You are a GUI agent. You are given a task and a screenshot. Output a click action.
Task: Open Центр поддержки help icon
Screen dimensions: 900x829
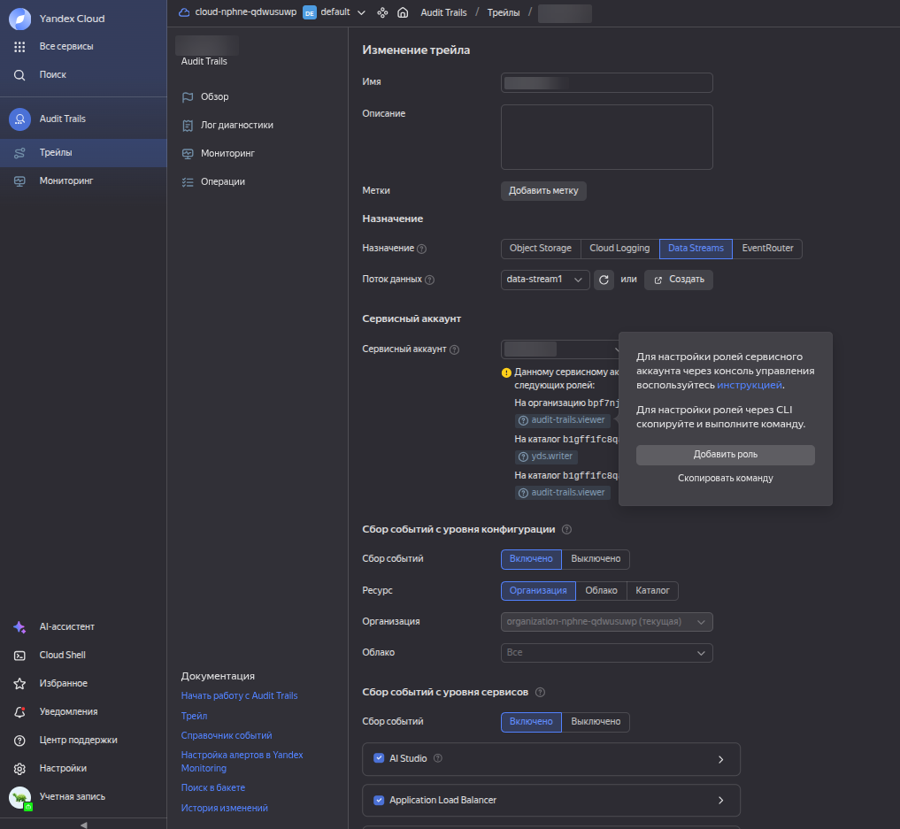[19, 741]
